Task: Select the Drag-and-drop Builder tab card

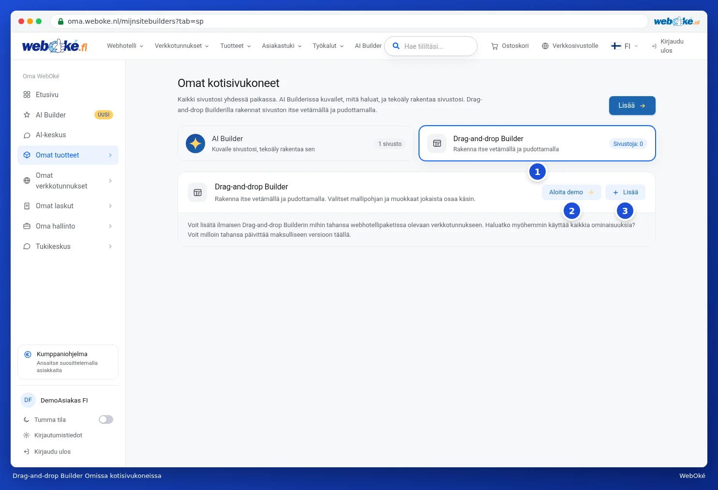Action: (537, 144)
